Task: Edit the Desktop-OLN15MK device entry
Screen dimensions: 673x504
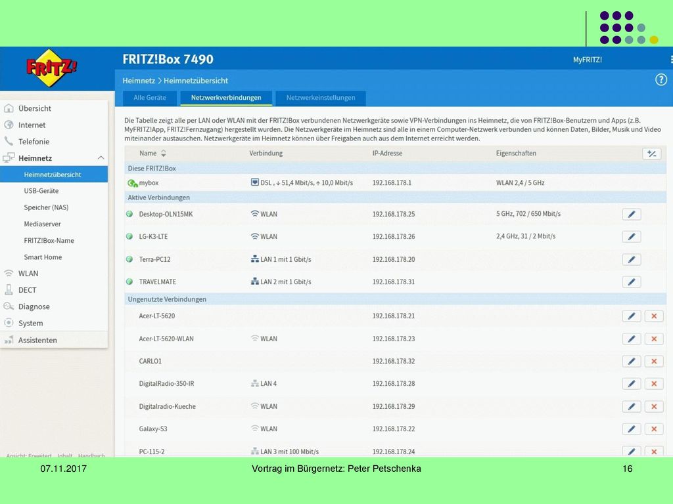Action: point(632,215)
